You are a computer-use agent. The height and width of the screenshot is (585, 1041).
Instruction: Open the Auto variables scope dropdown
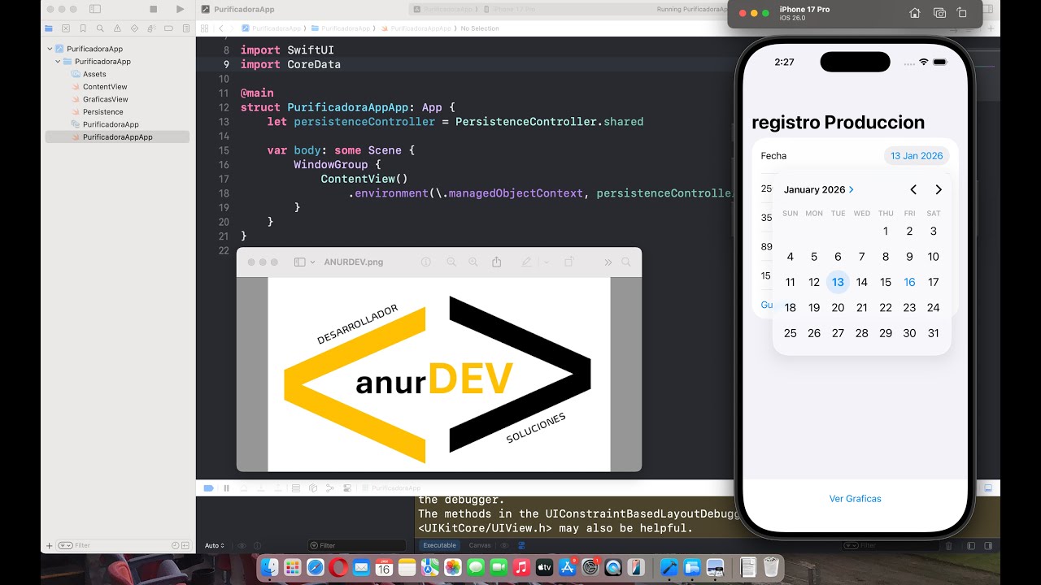click(x=215, y=546)
